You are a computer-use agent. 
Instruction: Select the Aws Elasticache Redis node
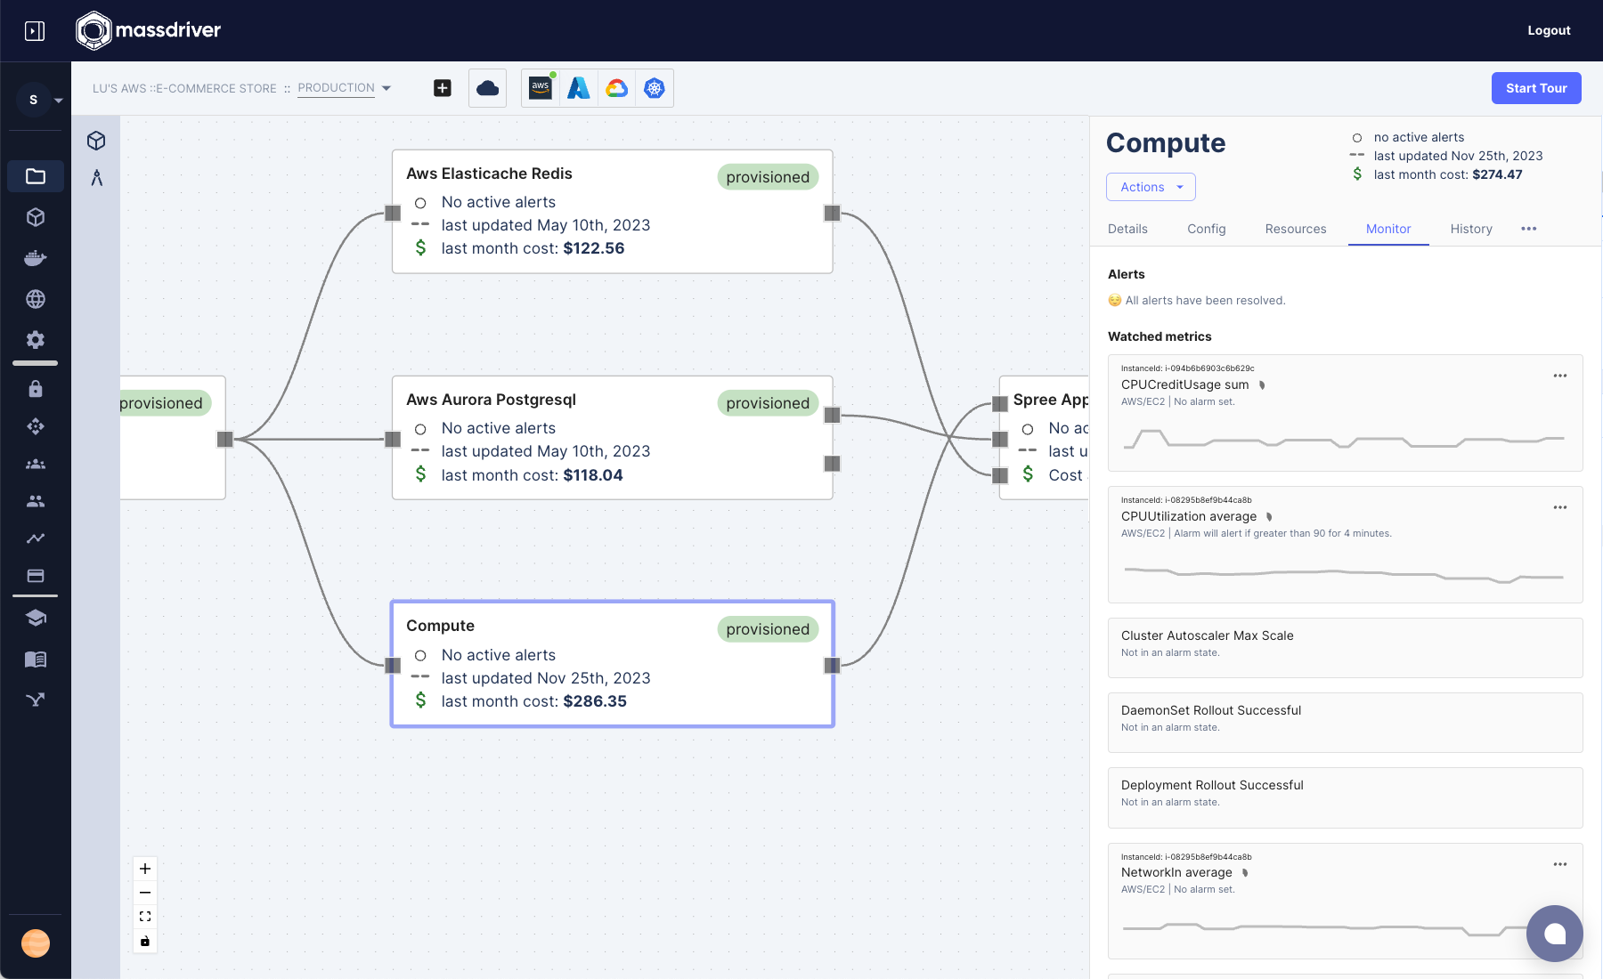[x=612, y=212]
